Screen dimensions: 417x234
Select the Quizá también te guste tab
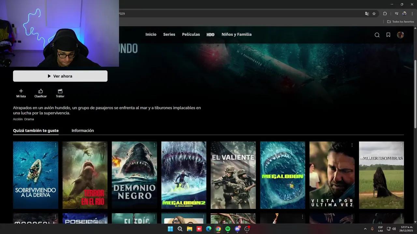pyautogui.click(x=36, y=131)
